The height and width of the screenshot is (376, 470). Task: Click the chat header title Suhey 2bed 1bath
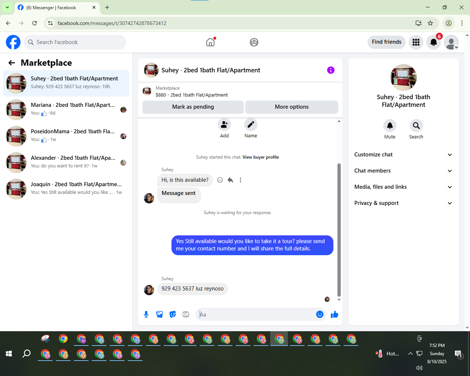click(x=211, y=70)
